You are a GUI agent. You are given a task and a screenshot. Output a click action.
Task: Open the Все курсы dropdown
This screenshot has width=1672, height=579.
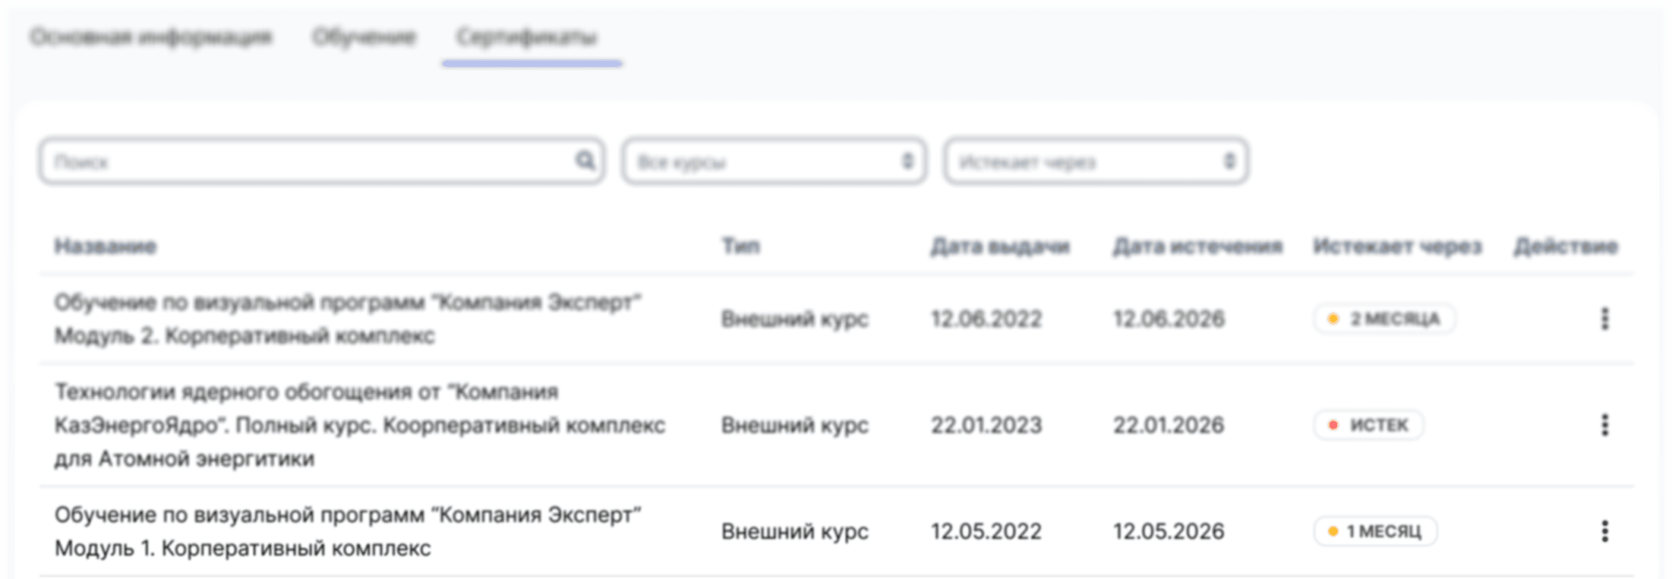click(774, 161)
